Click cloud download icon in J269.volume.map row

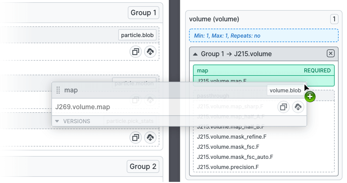tap(298, 107)
